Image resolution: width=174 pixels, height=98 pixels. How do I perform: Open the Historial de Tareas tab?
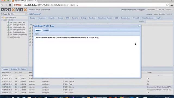point(105,18)
